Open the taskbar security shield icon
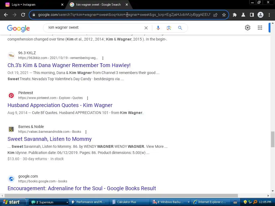Image resolution: width=275 pixels, height=206 pixels. [x=245, y=202]
